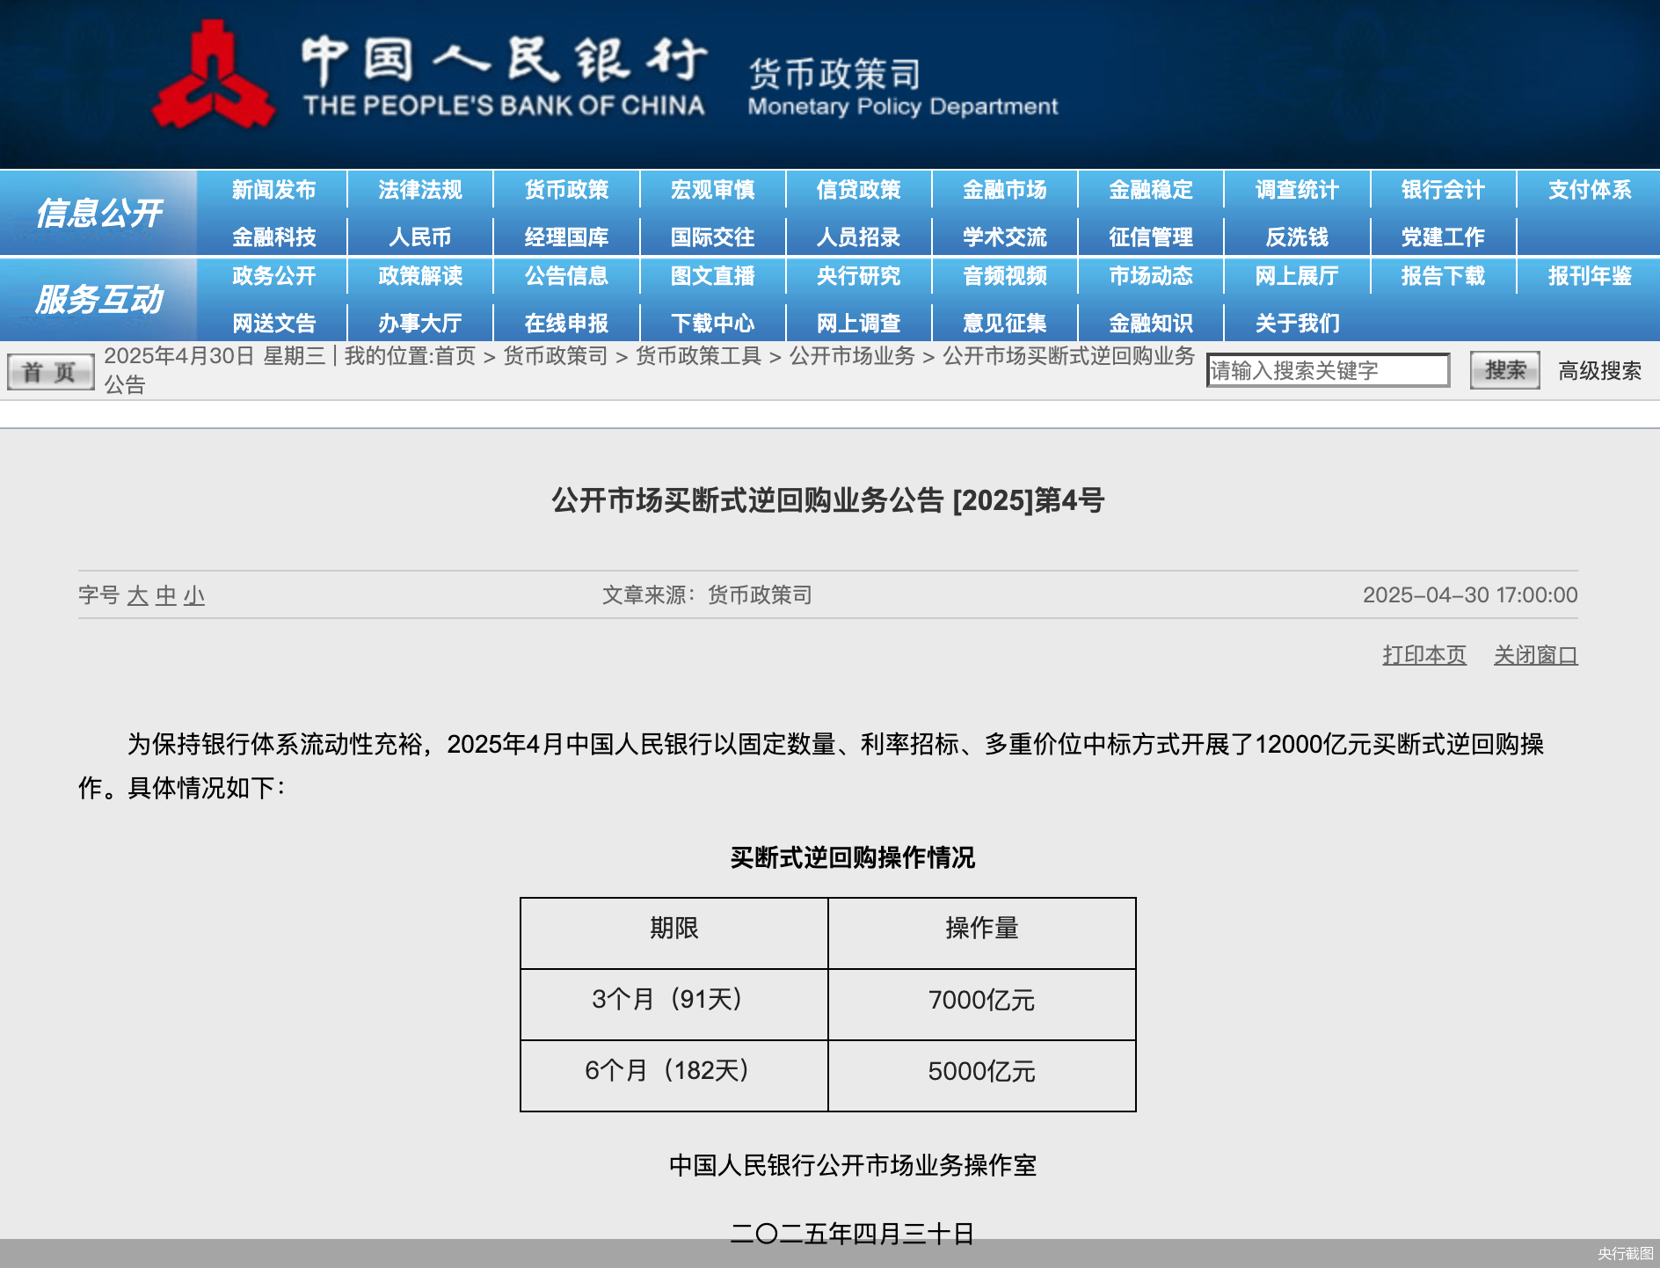Set font size to small (小)
1660x1268 pixels.
point(194,596)
